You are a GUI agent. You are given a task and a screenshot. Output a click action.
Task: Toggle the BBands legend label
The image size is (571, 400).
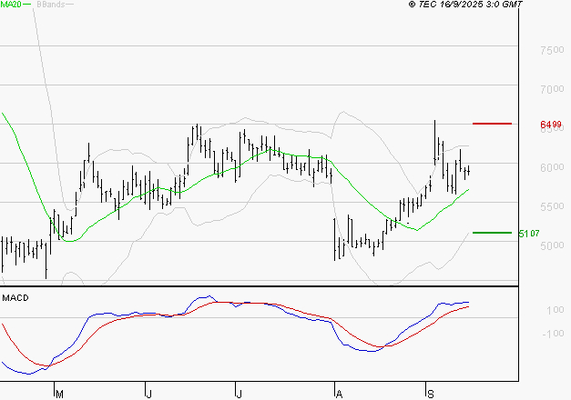[x=50, y=5]
